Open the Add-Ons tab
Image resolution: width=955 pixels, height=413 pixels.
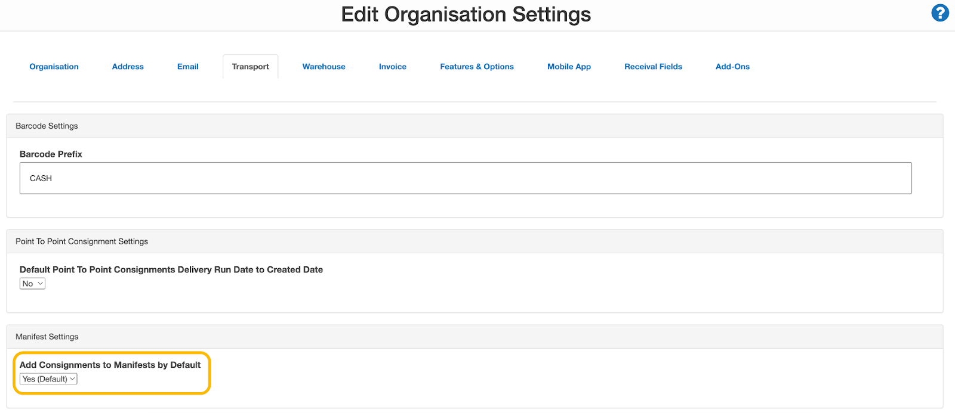pyautogui.click(x=732, y=67)
